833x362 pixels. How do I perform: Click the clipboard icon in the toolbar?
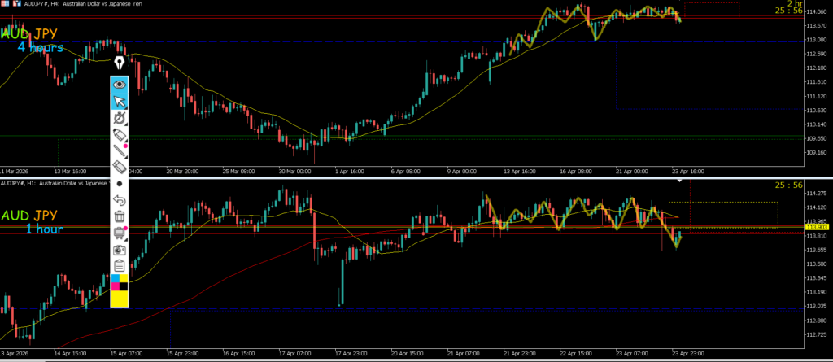click(x=120, y=266)
